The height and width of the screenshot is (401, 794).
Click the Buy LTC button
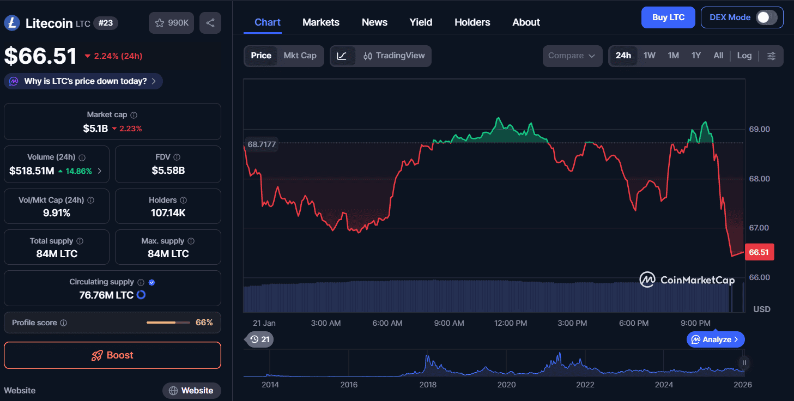[668, 17]
